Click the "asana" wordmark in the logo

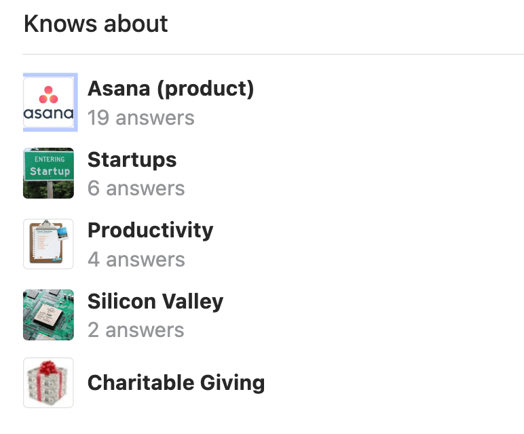point(48,113)
